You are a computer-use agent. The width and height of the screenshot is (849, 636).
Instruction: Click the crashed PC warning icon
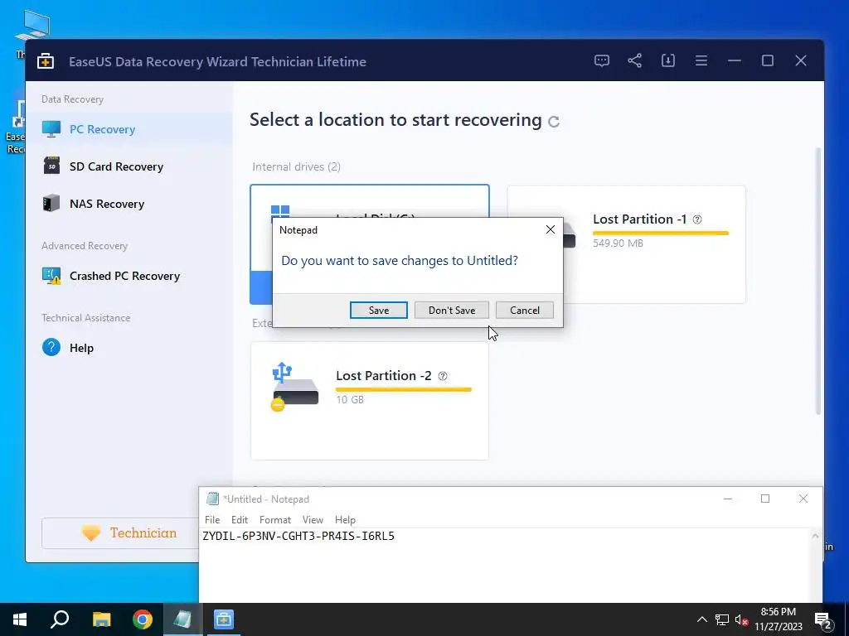point(51,276)
